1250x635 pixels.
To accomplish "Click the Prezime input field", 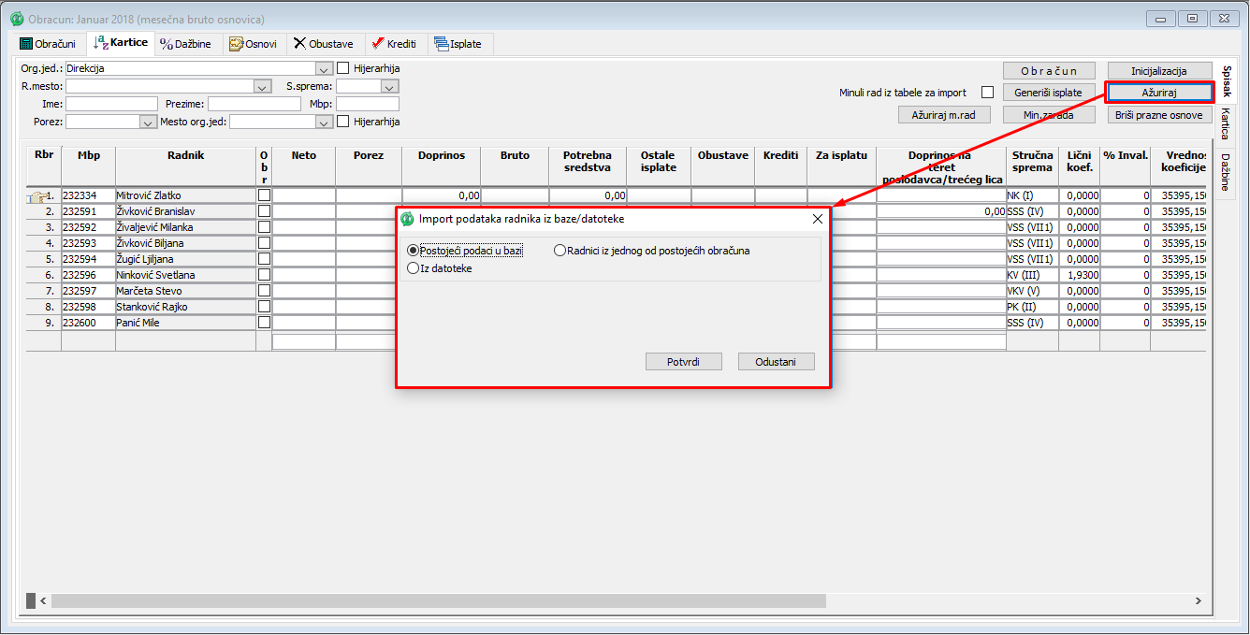I will click(x=254, y=104).
